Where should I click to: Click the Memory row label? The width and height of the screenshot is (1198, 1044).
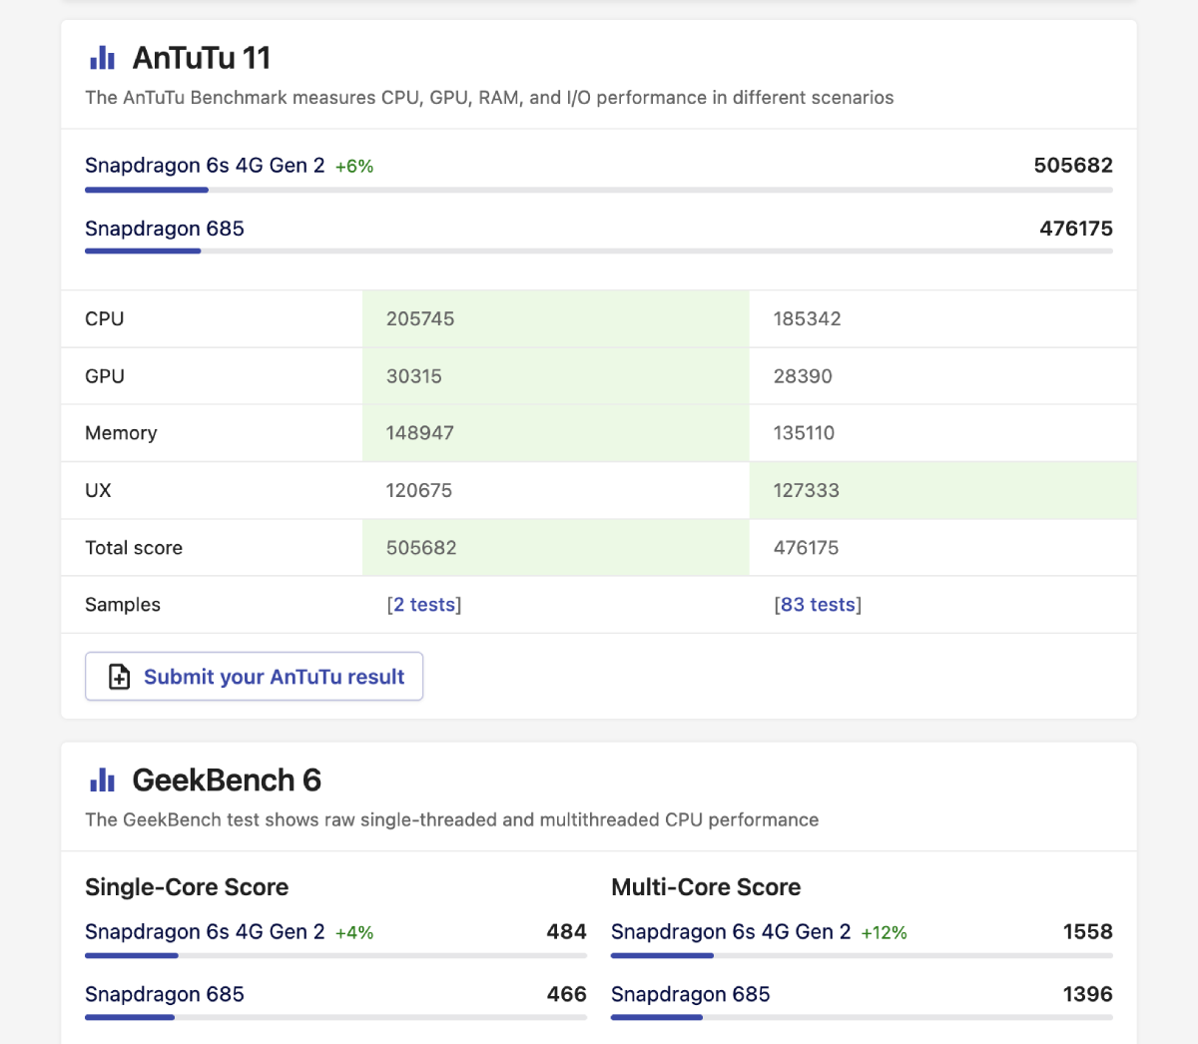coord(121,433)
